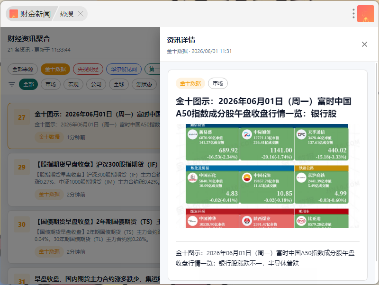Close the 热搜 tab with the X

[x=81, y=14]
